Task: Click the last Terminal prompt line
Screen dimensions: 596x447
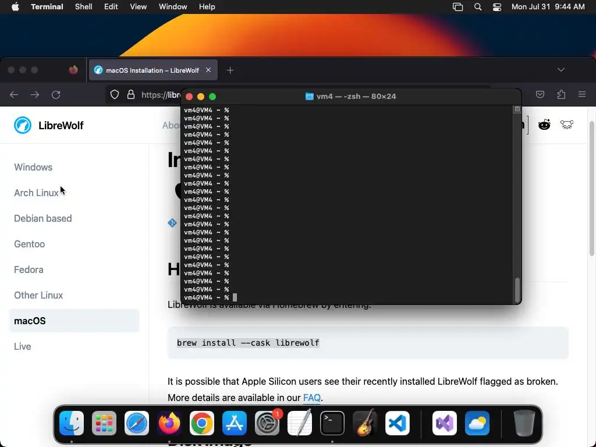Action: pos(210,297)
